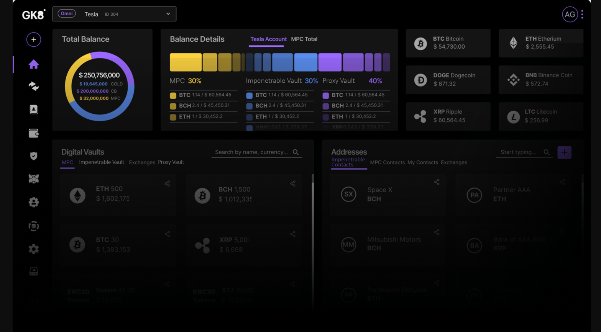The width and height of the screenshot is (601, 332).
Task: Click the Litecoin icon in LTC price card
Action: point(513,116)
